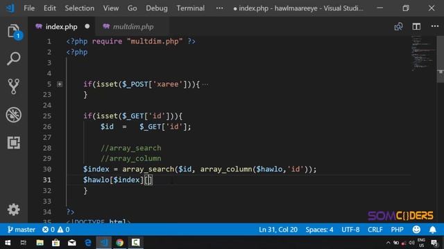Select language mode PHP in status bar
The image size is (444, 249).
click(397, 230)
